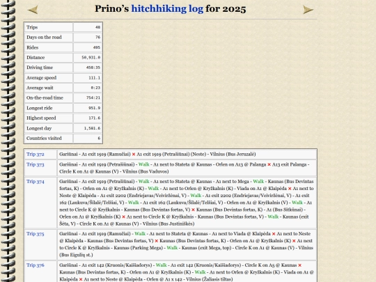The image size is (376, 282).
Task: Open Trip 373 link
Action: pos(36,164)
